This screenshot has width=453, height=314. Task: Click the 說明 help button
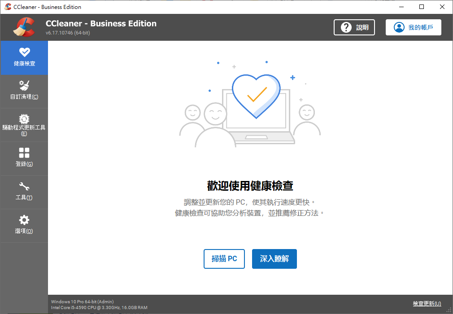coord(354,27)
